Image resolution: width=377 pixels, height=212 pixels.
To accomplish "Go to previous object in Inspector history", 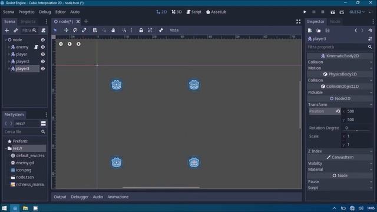I will click(x=356, y=31).
